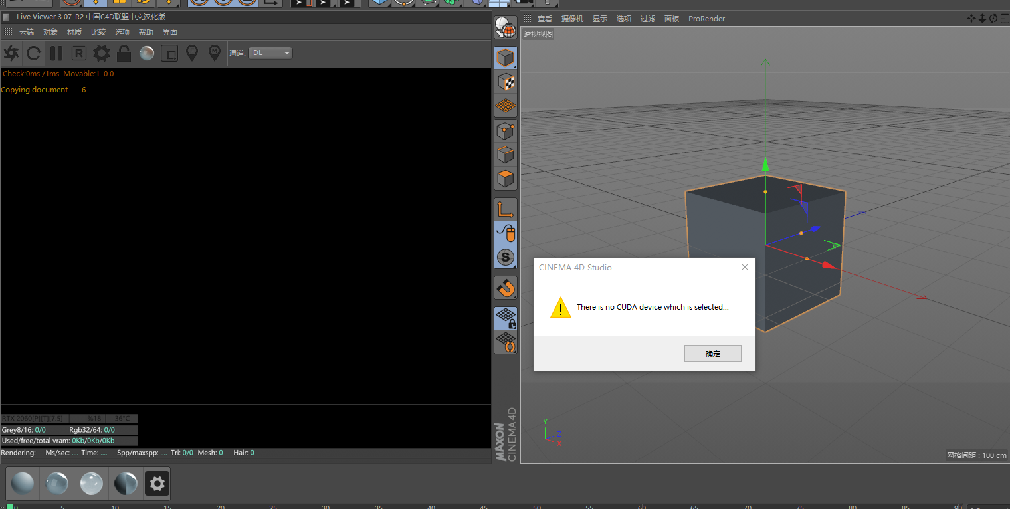
Task: Open the viewport 查看 menu
Action: 545,19
